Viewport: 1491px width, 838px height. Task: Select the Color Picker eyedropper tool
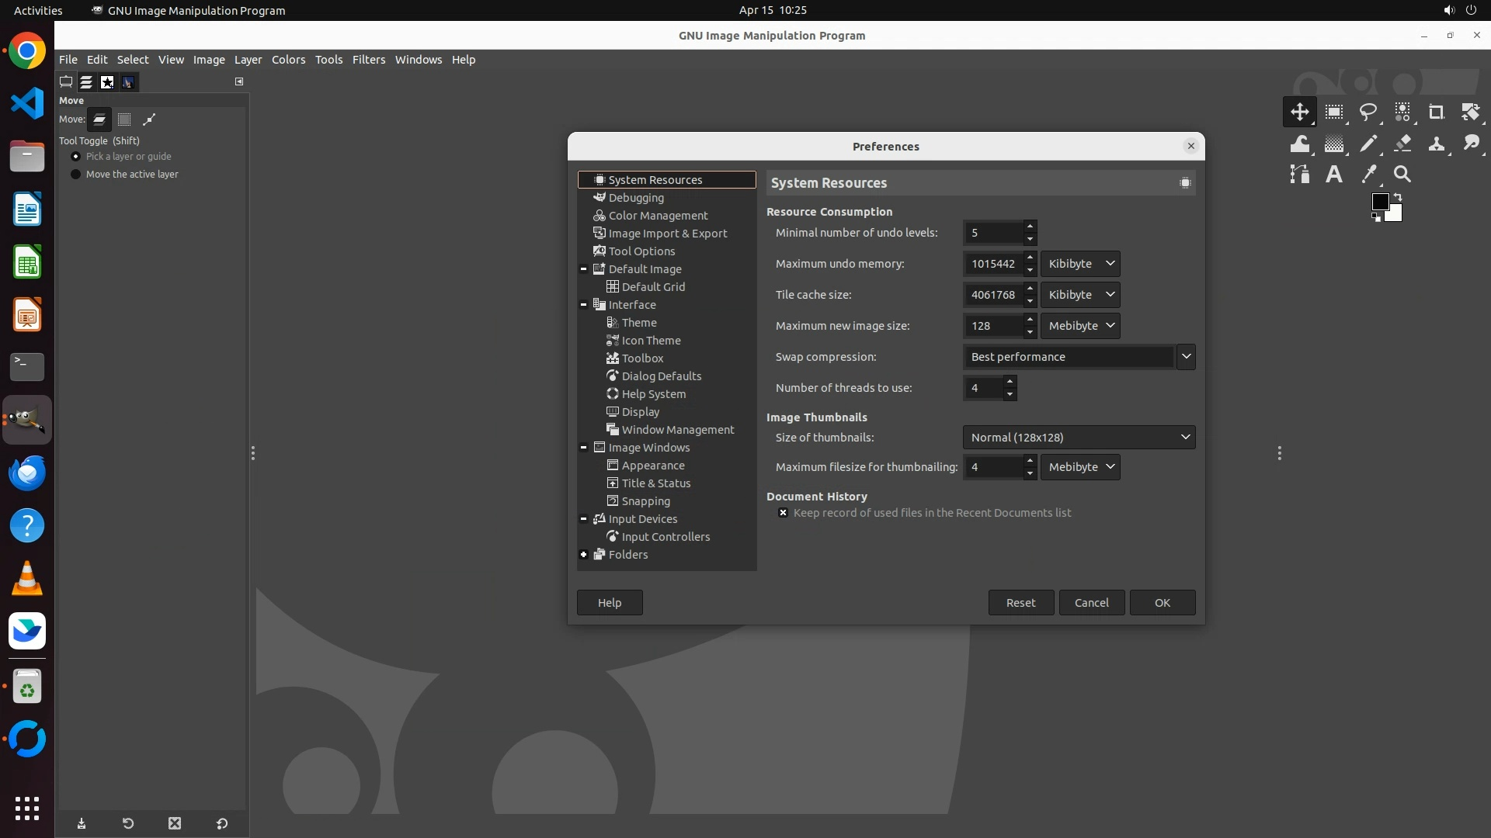pos(1368,175)
